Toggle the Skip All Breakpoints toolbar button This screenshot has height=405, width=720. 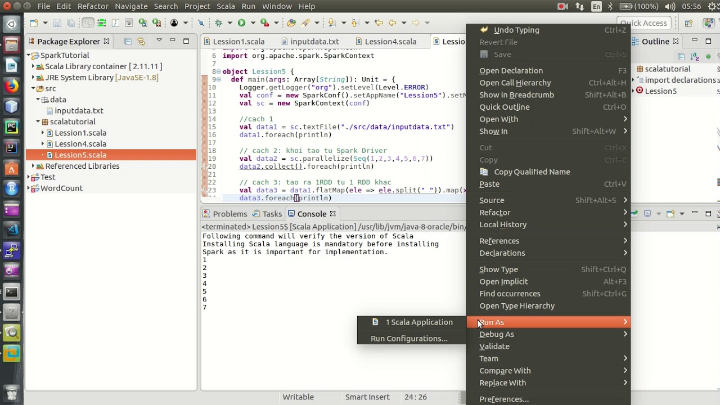tap(201, 23)
